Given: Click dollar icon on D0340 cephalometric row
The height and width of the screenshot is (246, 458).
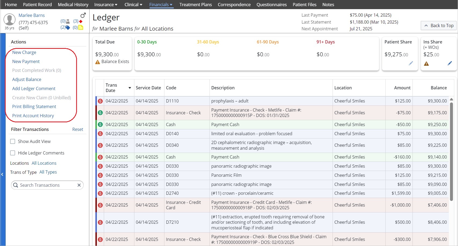Looking at the screenshot, I should coord(100,145).
